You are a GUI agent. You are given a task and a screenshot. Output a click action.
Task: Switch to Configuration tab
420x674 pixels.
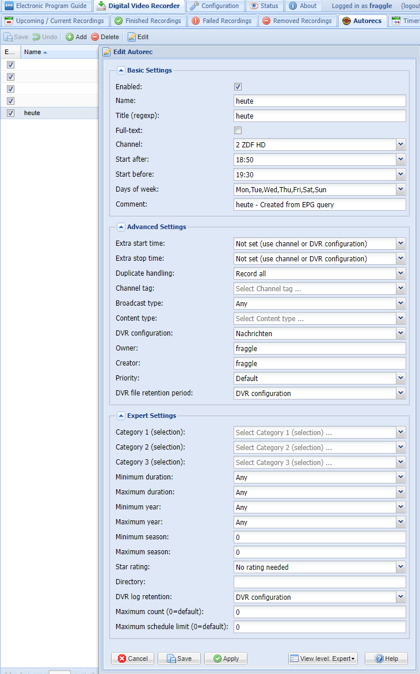(x=215, y=6)
